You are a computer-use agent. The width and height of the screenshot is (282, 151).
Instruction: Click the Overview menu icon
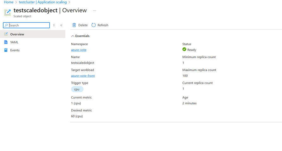coord(6,34)
